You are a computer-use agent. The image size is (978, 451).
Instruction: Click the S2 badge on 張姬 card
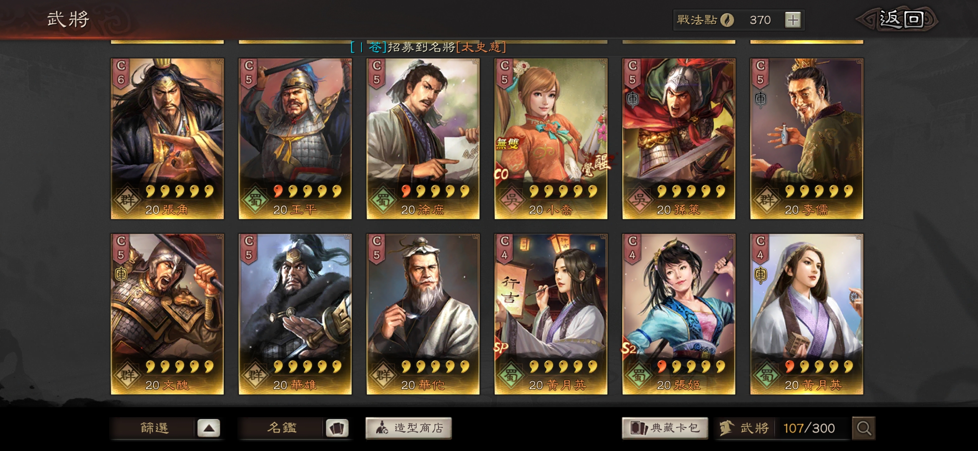(629, 347)
